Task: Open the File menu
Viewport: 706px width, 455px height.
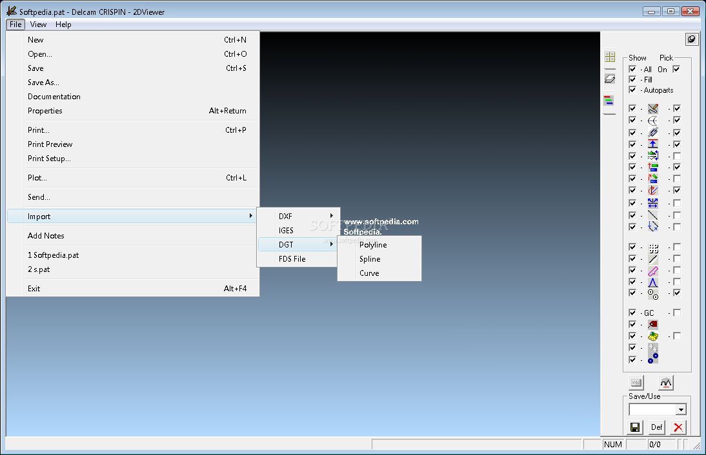Action: pyautogui.click(x=15, y=24)
